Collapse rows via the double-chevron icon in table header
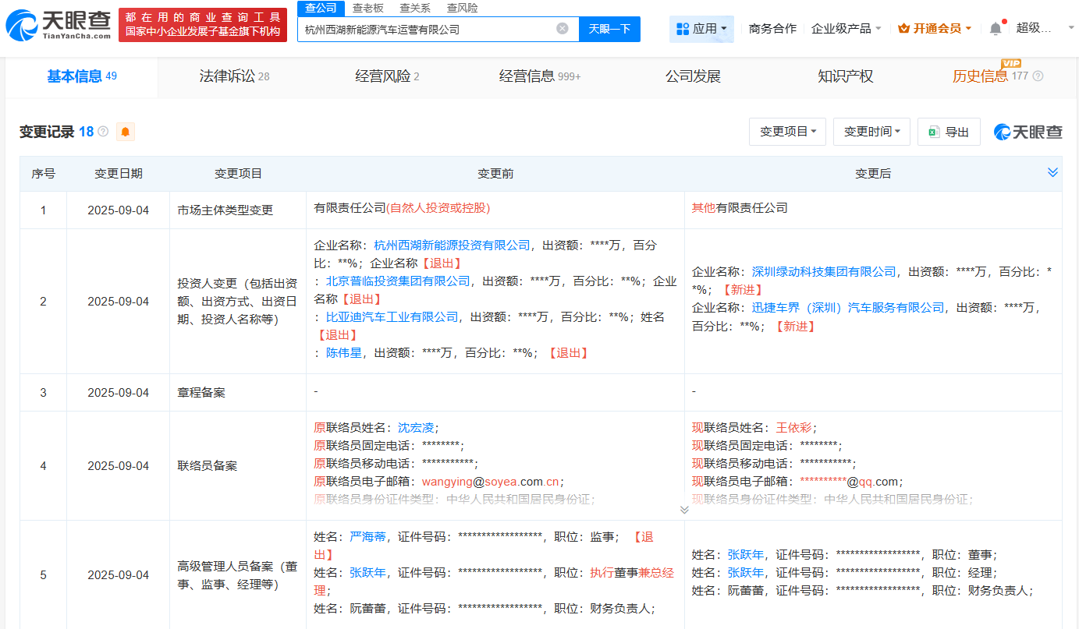This screenshot has width=1079, height=629. click(x=1053, y=172)
